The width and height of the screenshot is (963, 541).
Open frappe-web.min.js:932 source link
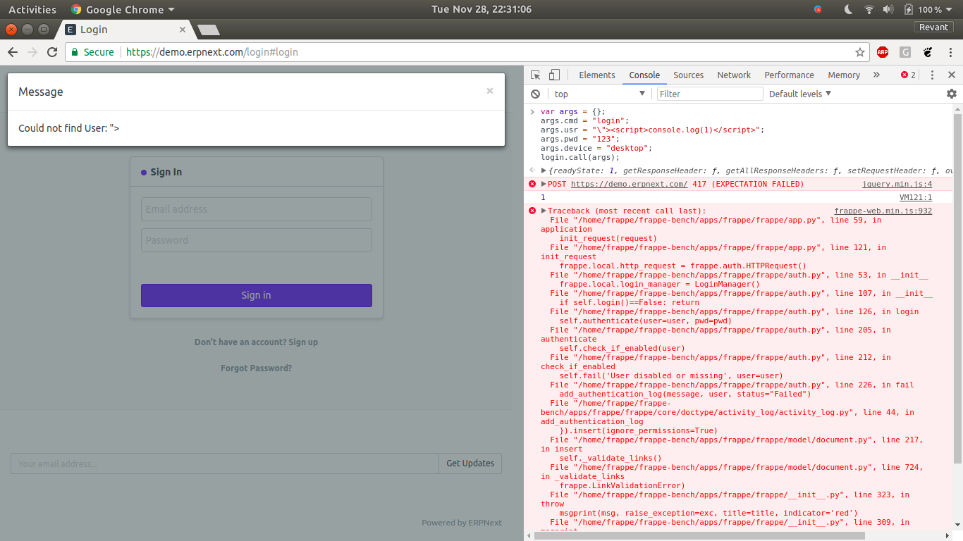[x=883, y=211]
